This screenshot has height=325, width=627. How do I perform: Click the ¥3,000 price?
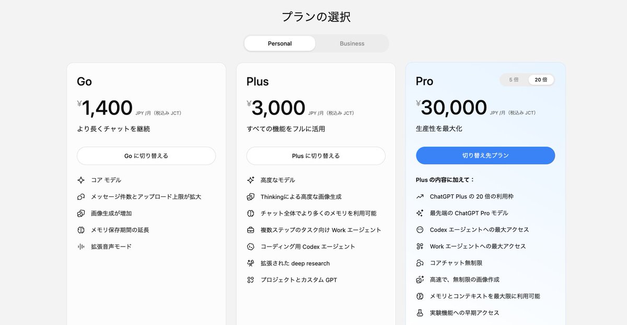276,108
